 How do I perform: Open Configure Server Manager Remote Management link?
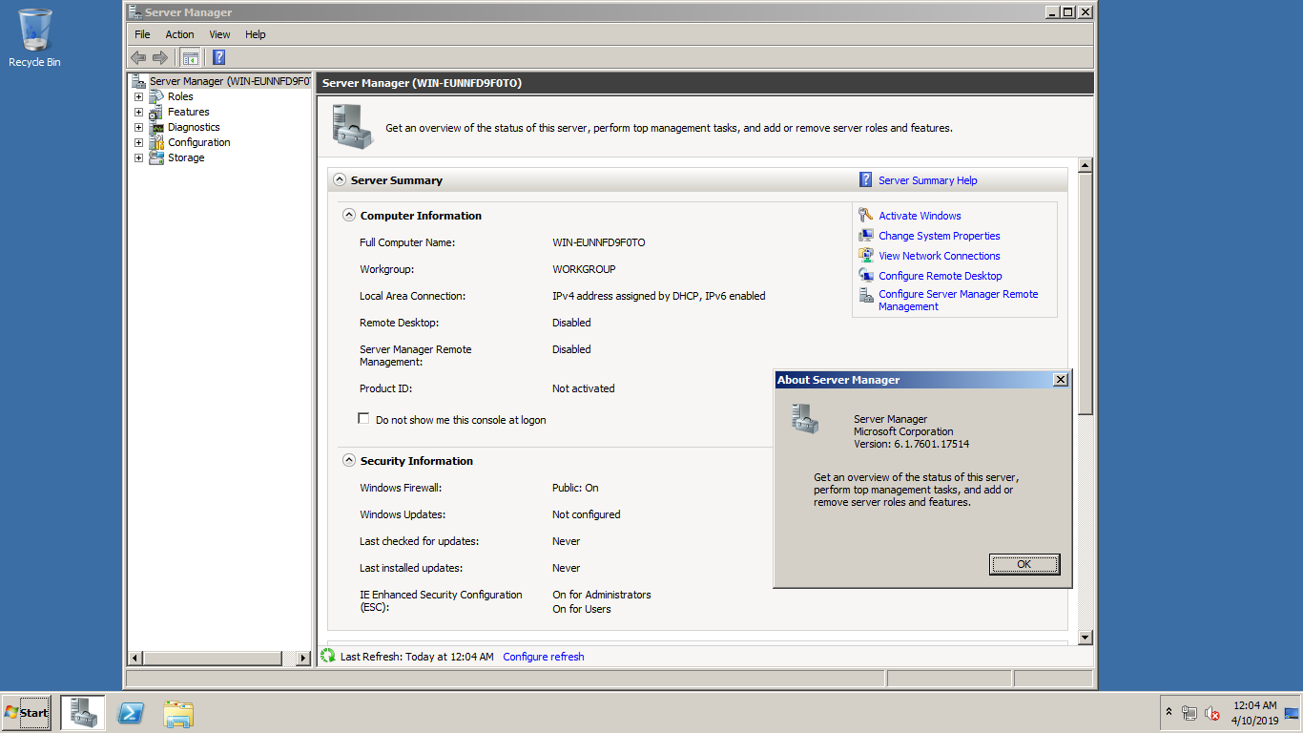(x=959, y=301)
